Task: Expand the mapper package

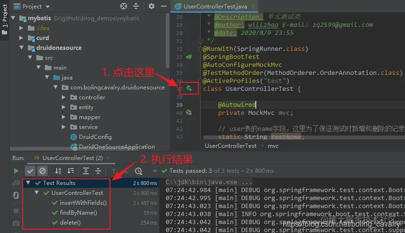Action: (64, 117)
